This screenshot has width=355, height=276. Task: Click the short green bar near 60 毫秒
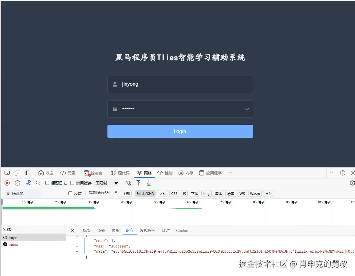(x=186, y=208)
